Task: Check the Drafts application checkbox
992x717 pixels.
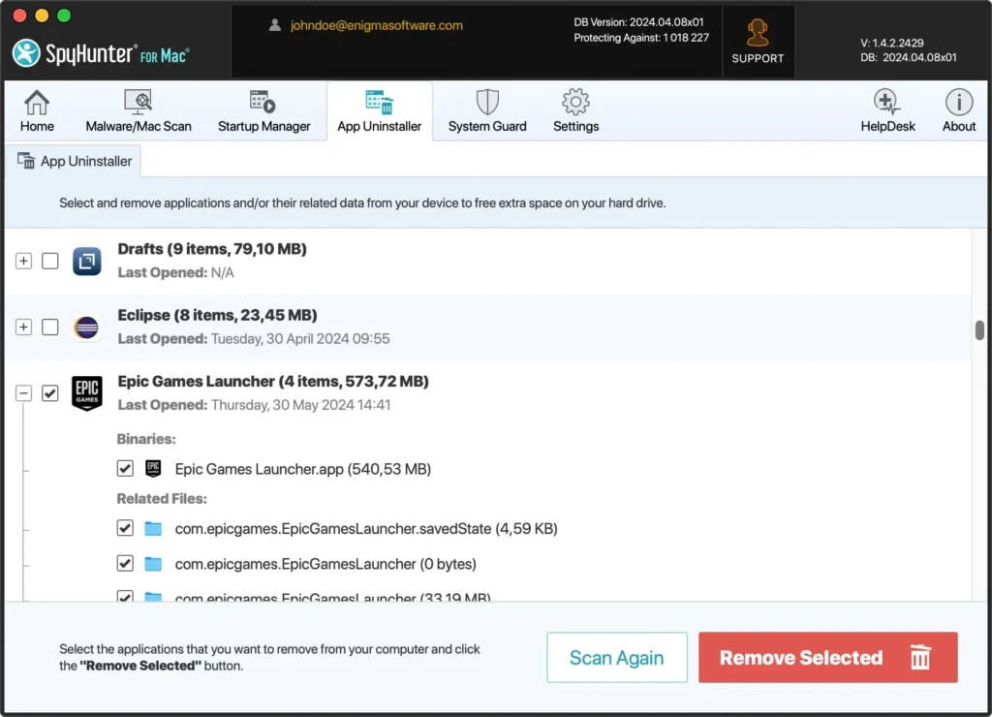Action: point(50,261)
